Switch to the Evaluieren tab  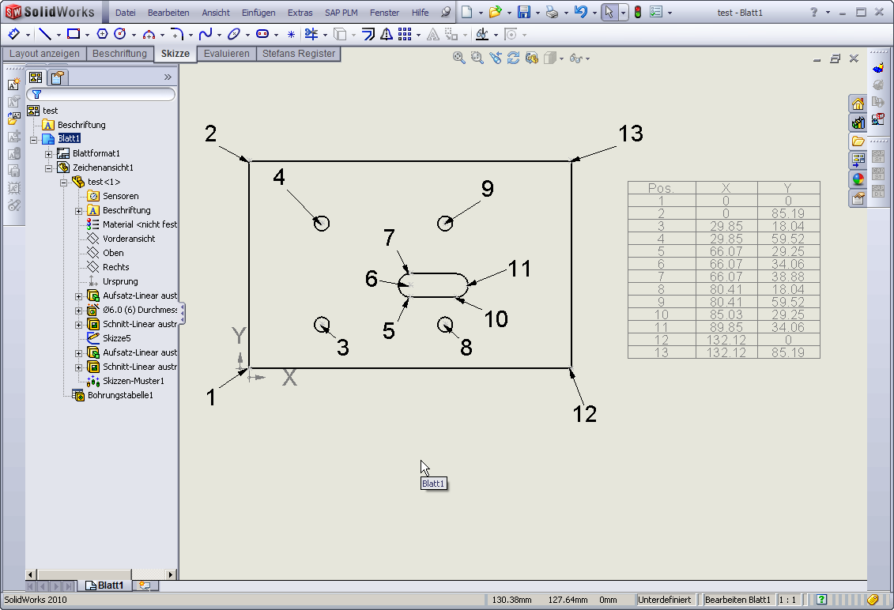226,54
